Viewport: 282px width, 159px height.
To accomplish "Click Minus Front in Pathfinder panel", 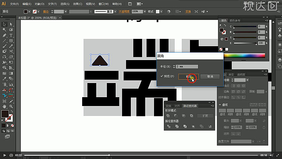I will tap(176, 116).
